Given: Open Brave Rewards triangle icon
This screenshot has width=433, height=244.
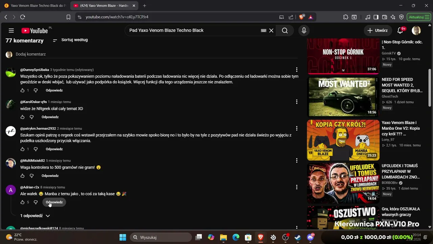Looking at the screenshot, I should pos(311,17).
